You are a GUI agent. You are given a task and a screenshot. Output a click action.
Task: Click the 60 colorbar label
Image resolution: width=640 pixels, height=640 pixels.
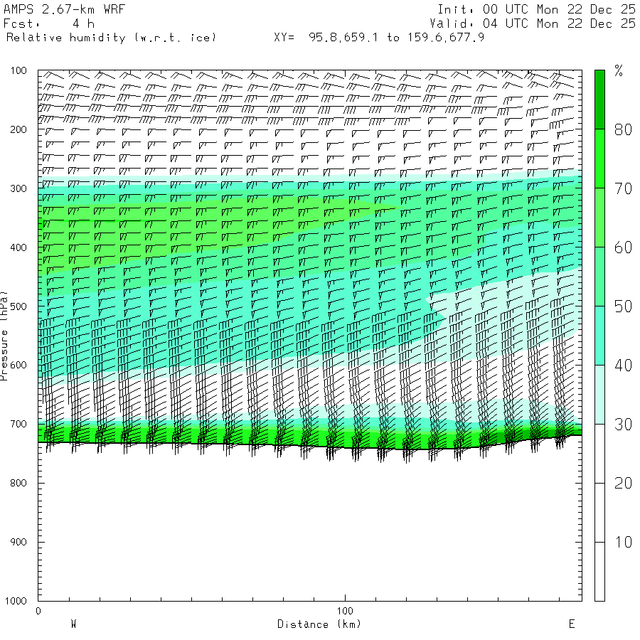pyautogui.click(x=623, y=247)
